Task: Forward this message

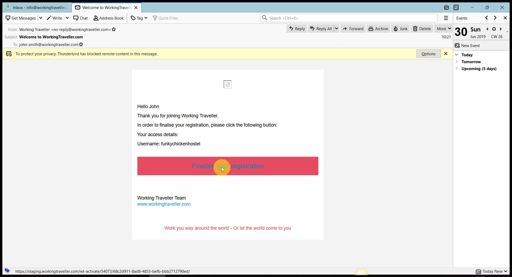Action: tap(353, 29)
